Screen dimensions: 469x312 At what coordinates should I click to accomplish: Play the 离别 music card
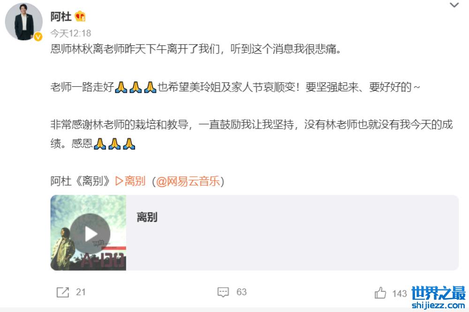point(90,234)
